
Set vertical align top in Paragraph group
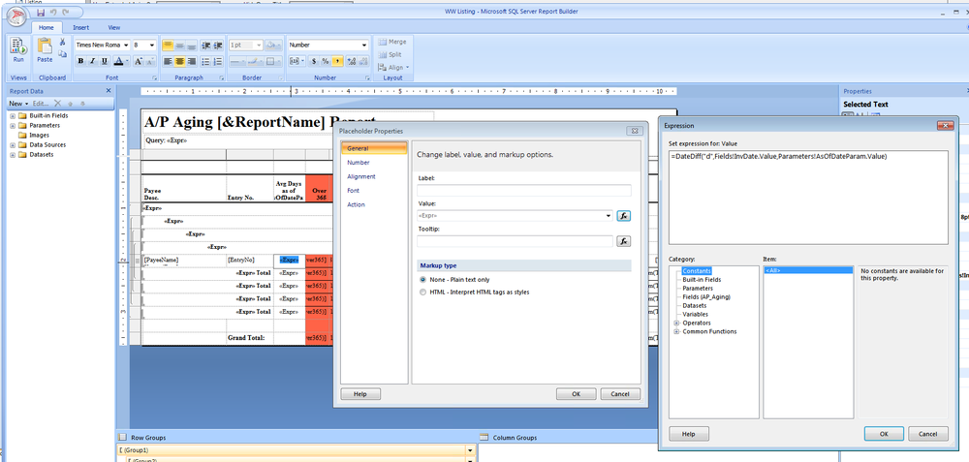tap(168, 46)
